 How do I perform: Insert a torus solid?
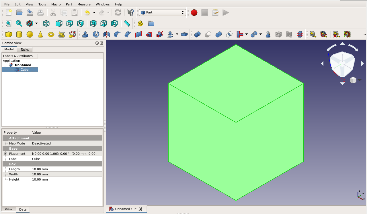(51, 34)
